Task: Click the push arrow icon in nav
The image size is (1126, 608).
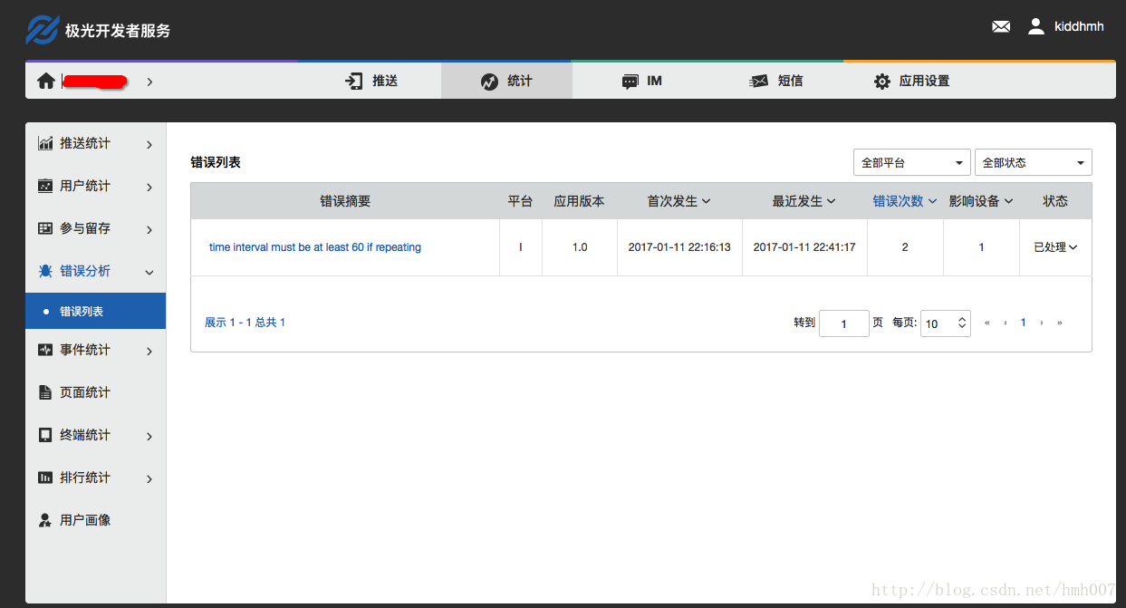Action: pyautogui.click(x=354, y=82)
